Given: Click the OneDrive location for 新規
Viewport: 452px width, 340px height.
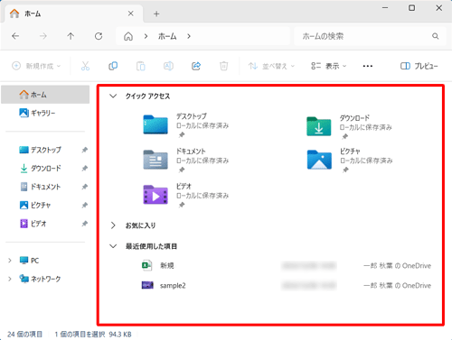Looking at the screenshot, I should pos(398,266).
